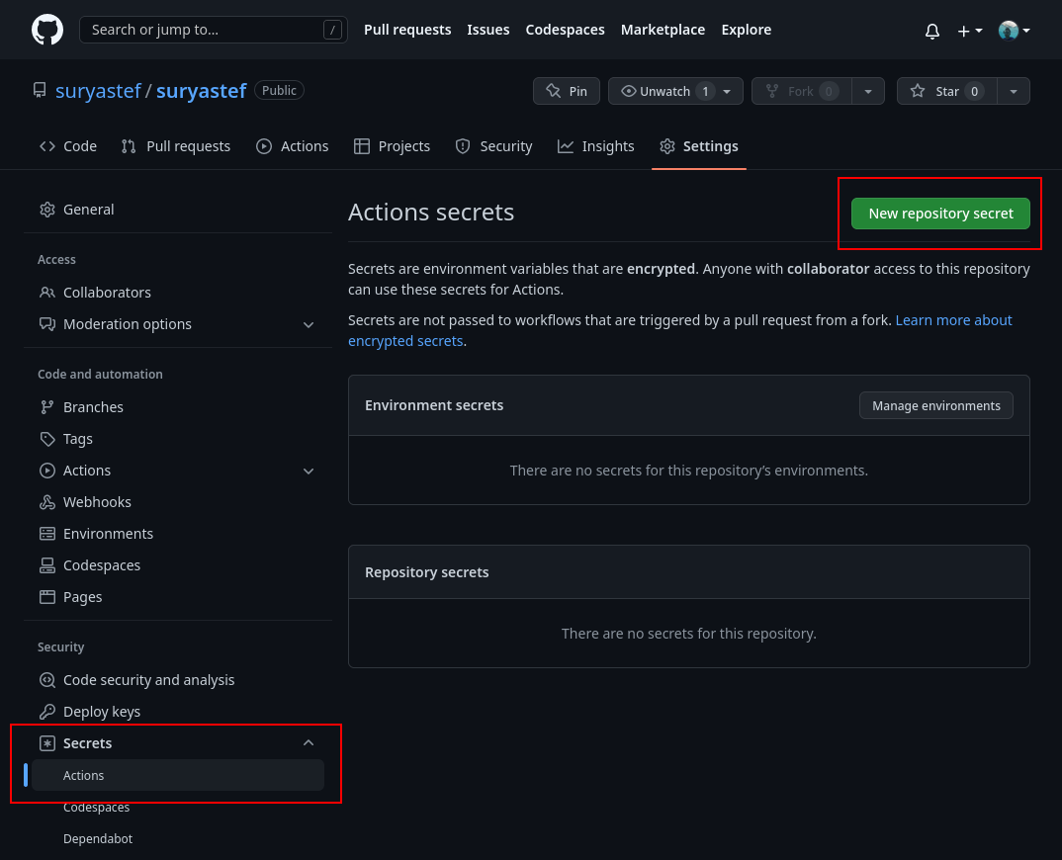Expand the Moderation options chevron
The width and height of the screenshot is (1062, 860).
309,325
